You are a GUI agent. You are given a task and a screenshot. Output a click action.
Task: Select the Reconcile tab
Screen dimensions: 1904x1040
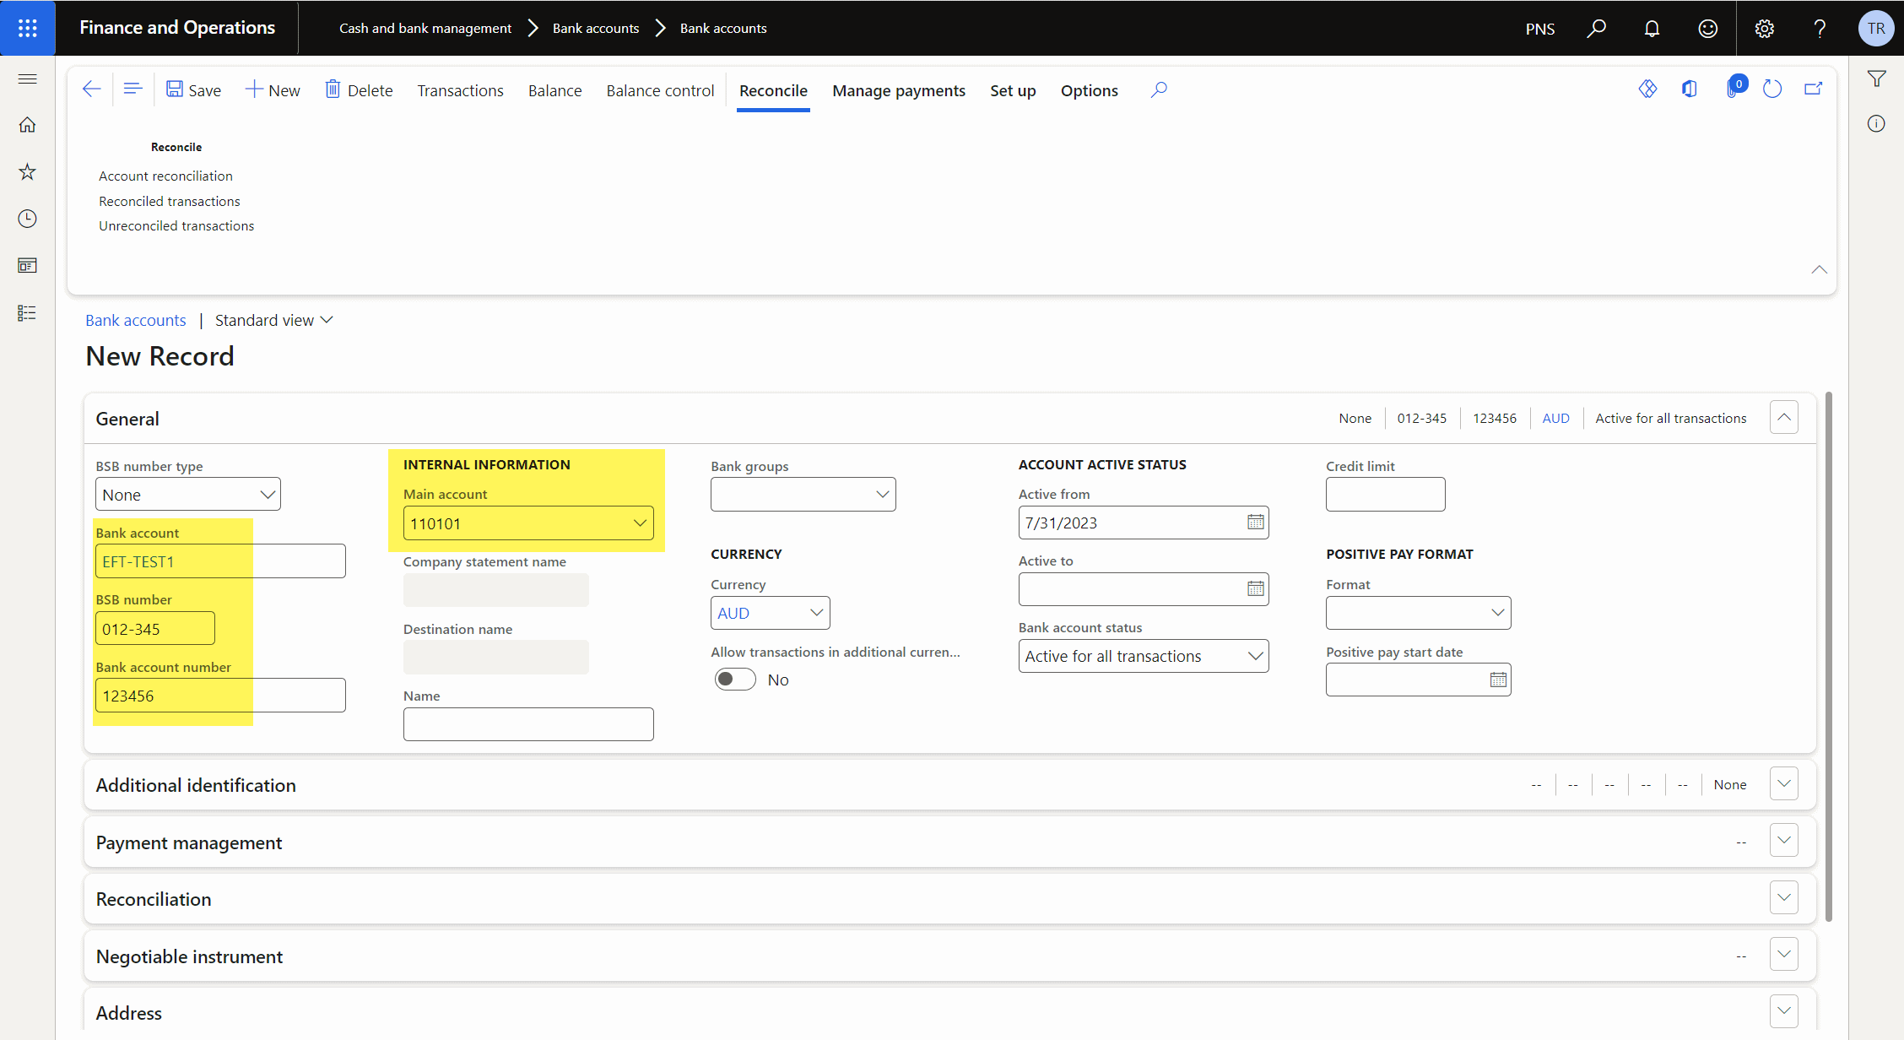click(x=773, y=90)
